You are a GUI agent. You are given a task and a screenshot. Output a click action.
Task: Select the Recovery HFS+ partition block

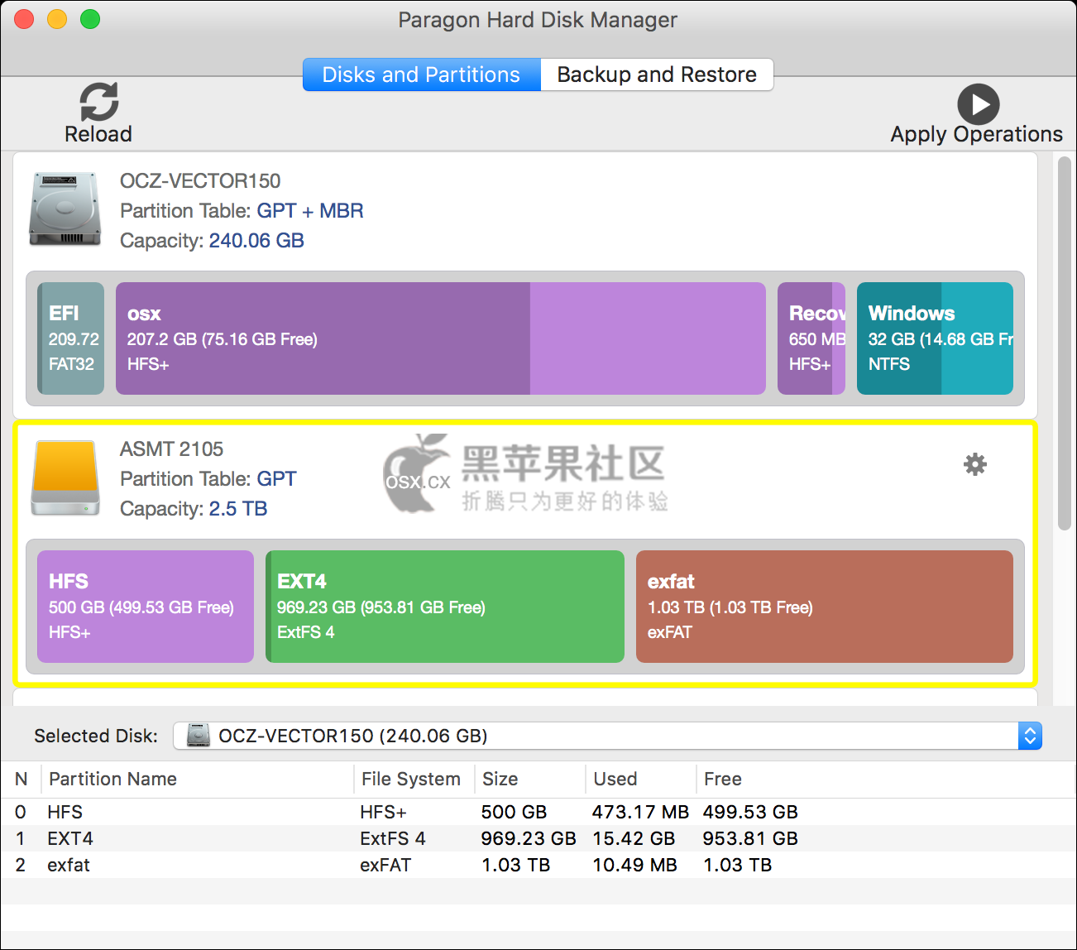tap(811, 338)
